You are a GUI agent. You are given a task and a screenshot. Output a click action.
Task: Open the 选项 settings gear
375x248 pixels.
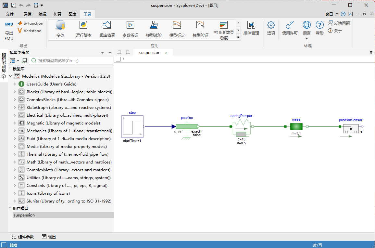[271, 28]
